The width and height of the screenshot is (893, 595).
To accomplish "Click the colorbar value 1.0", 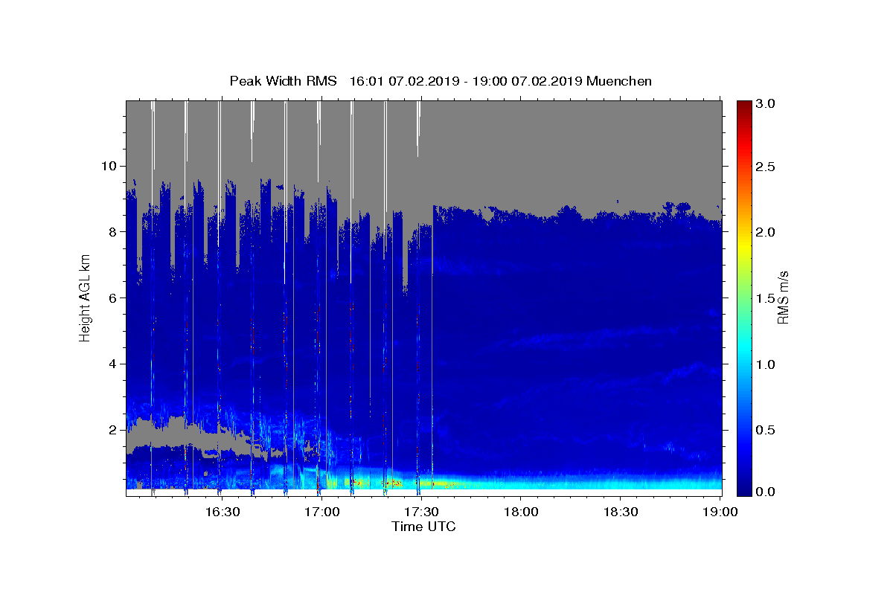I will coord(766,364).
